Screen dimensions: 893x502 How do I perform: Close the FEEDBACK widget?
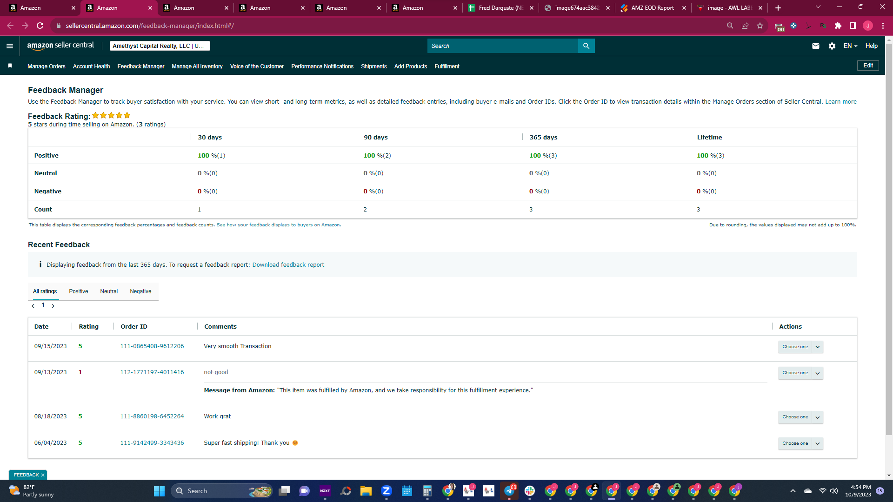(43, 475)
